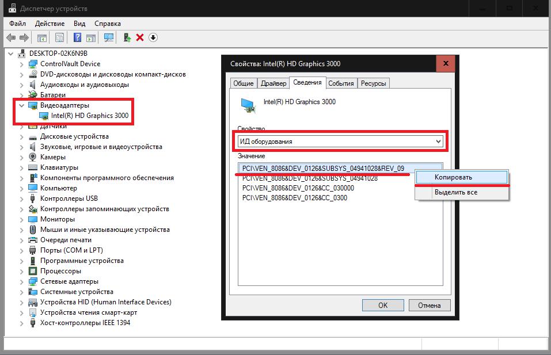Screen dimensions: 551x355
Task: Click the icon beside Звуковые, игровые и видеоустройства
Action: [x=33, y=147]
